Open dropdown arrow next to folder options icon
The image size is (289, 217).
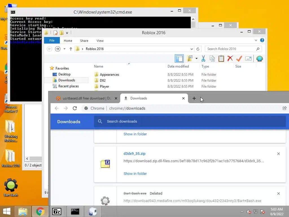click(196, 59)
